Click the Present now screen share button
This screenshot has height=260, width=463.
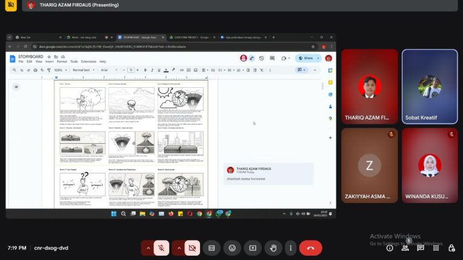click(x=253, y=248)
